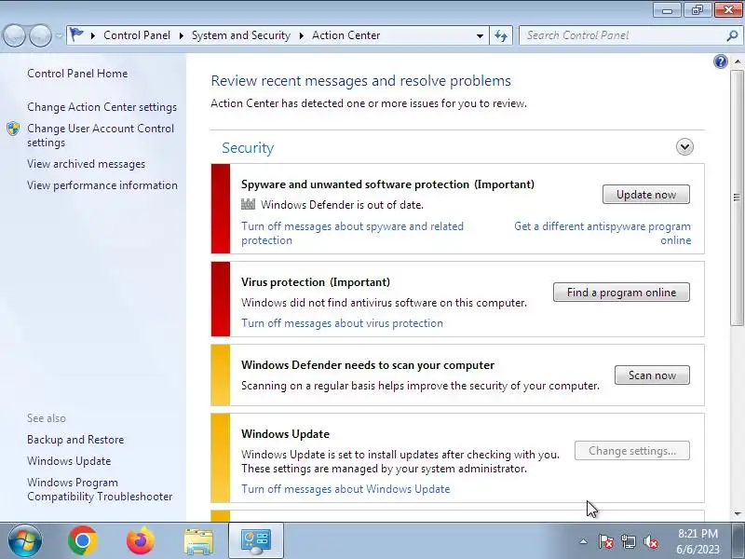This screenshot has height=559, width=745.
Task: Click Update now for Windows Defender
Action: click(645, 195)
